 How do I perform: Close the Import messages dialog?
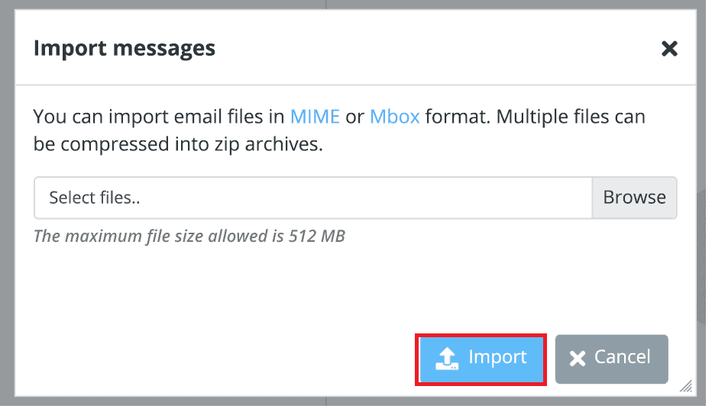669,49
